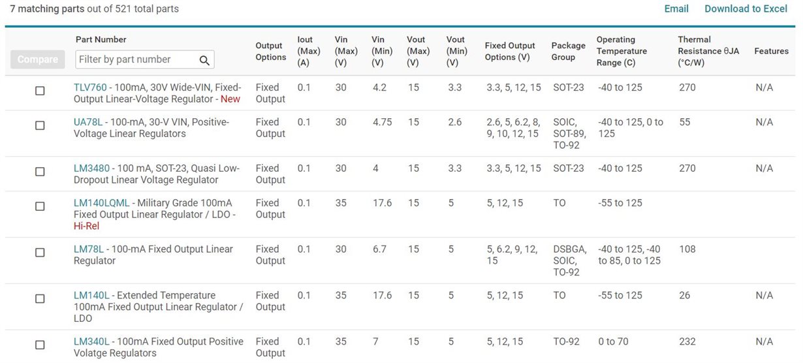Open the LM78L part link

point(87,249)
